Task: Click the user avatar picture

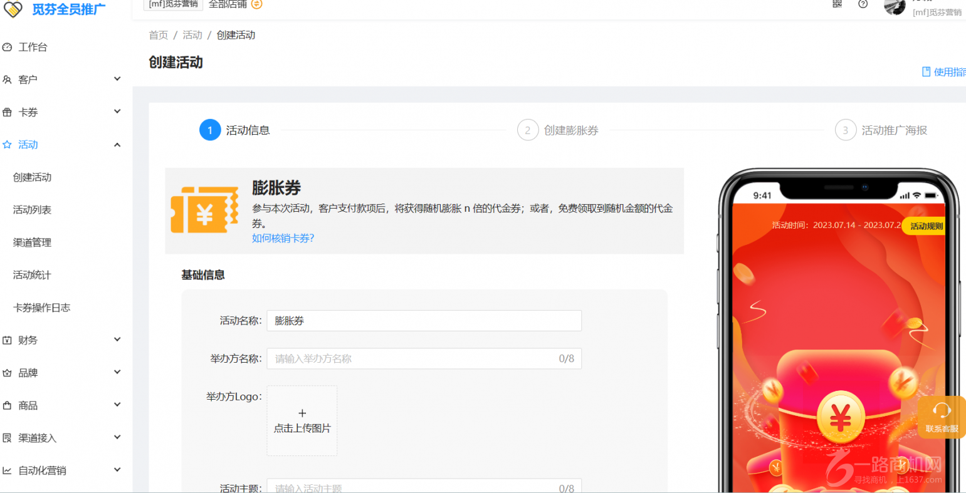Action: click(x=895, y=6)
